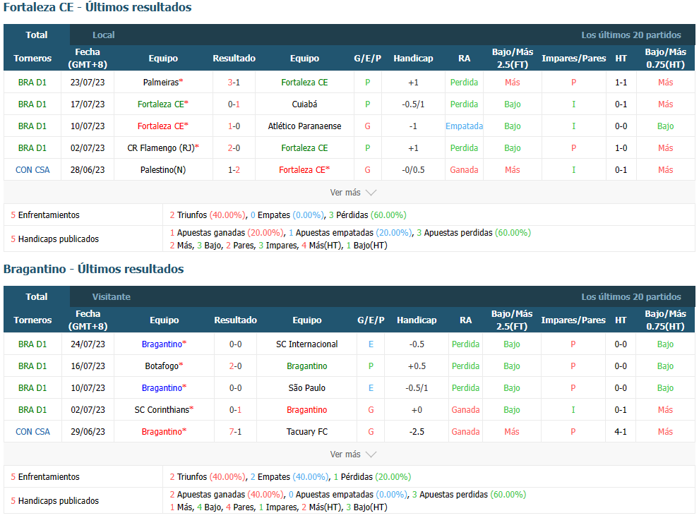699x518 pixels.
Task: Click the -2.5 handicap value
Action: pyautogui.click(x=417, y=432)
